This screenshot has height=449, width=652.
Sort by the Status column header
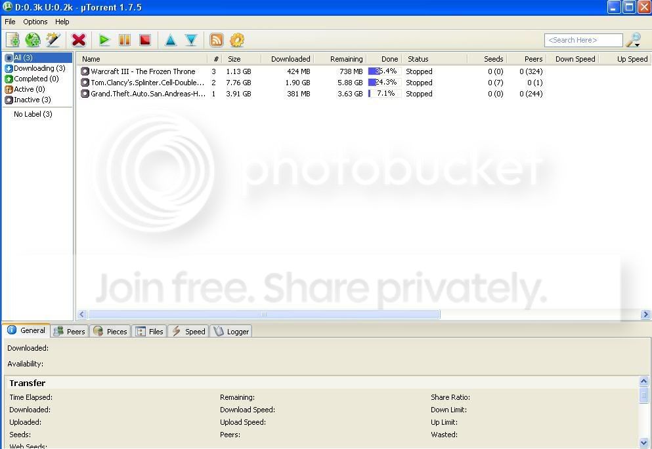[x=435, y=59]
